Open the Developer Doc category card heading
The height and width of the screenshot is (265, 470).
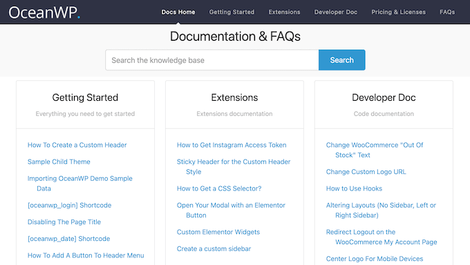tap(384, 97)
